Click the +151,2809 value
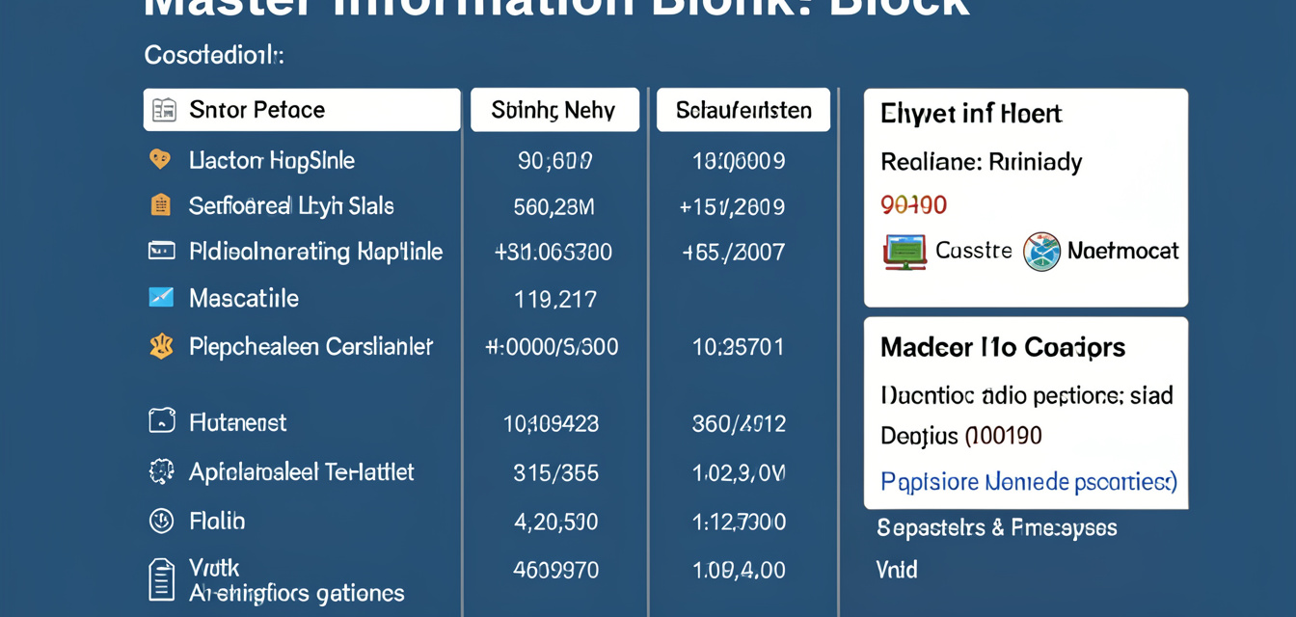 (x=733, y=206)
